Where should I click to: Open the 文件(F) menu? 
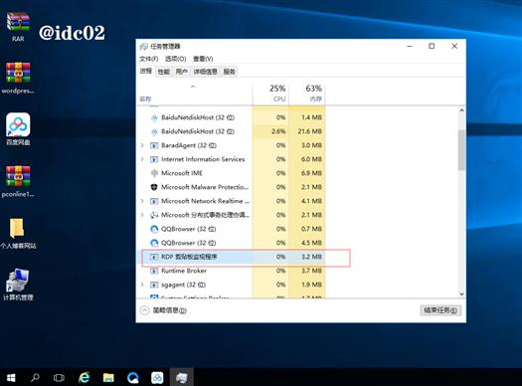pyautogui.click(x=148, y=59)
